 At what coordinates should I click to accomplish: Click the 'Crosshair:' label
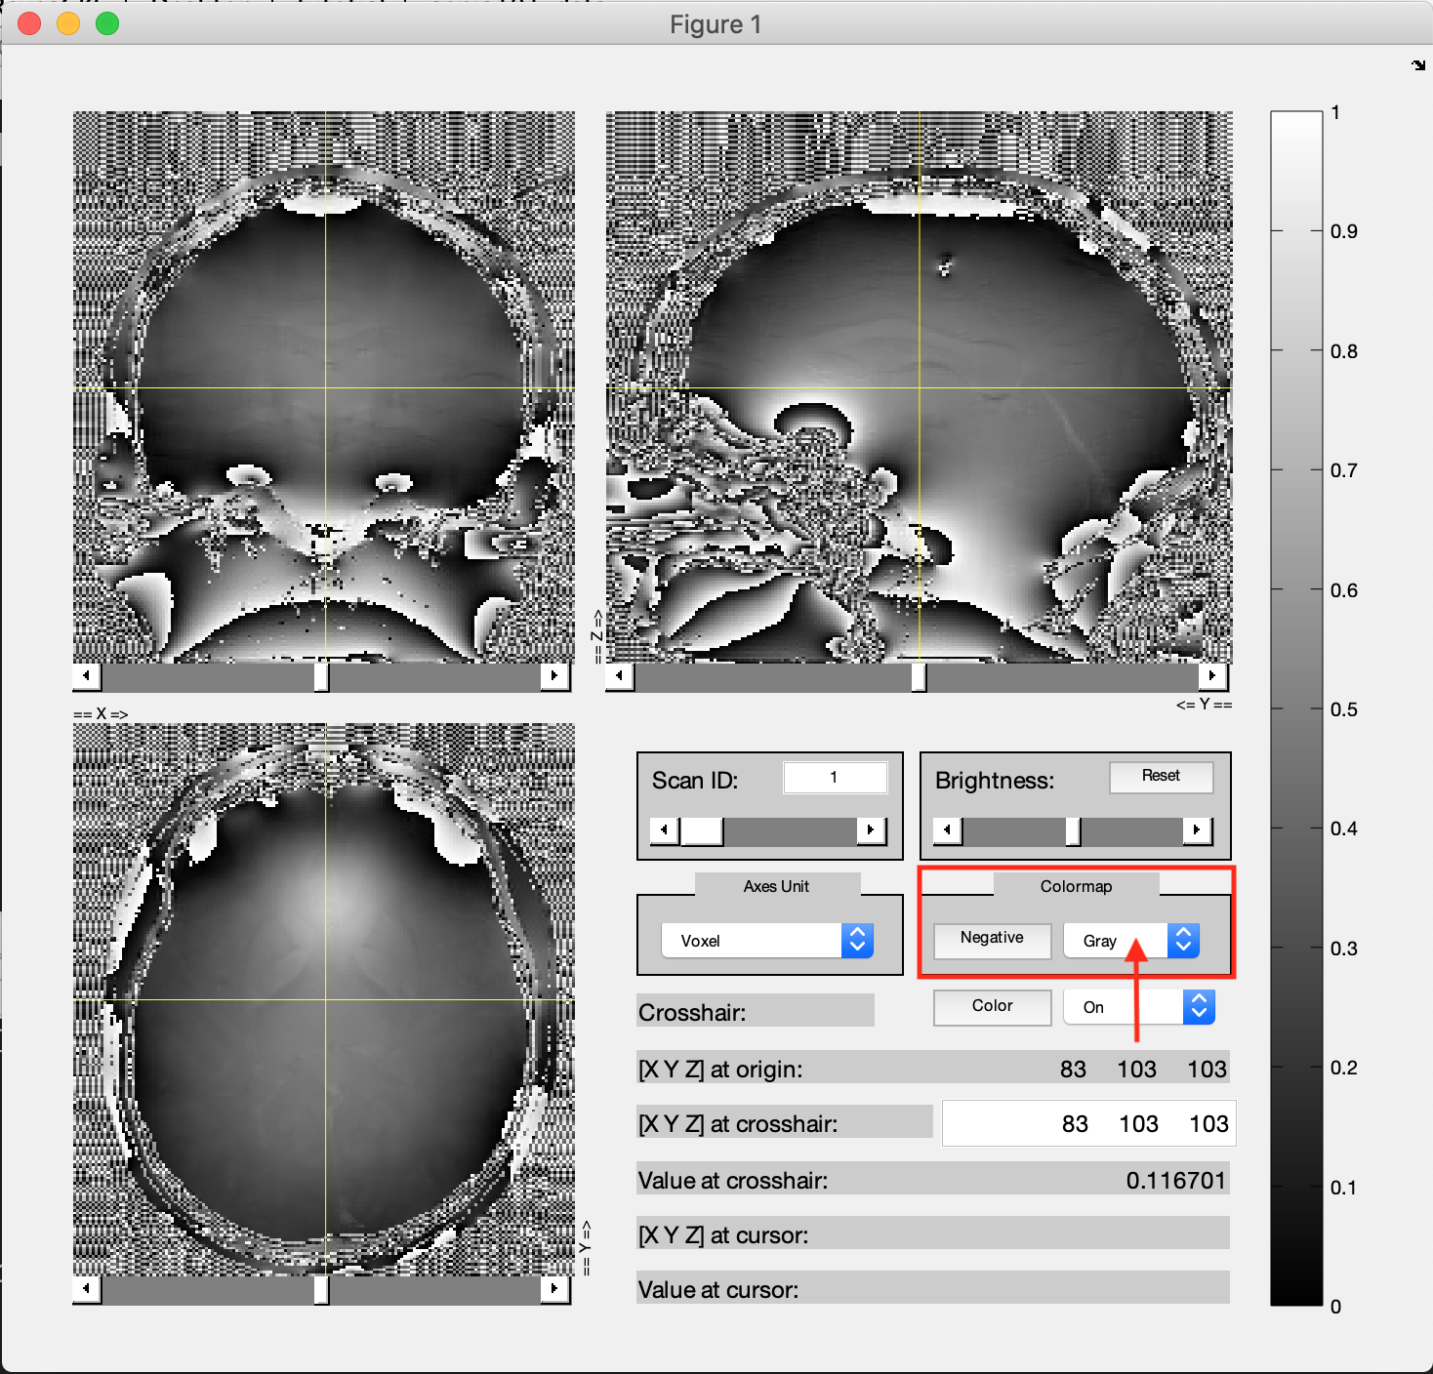coord(692,1013)
